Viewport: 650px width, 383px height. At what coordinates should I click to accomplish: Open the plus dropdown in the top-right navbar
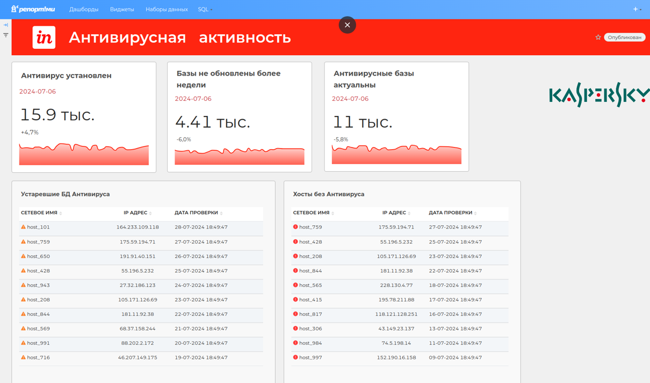637,9
